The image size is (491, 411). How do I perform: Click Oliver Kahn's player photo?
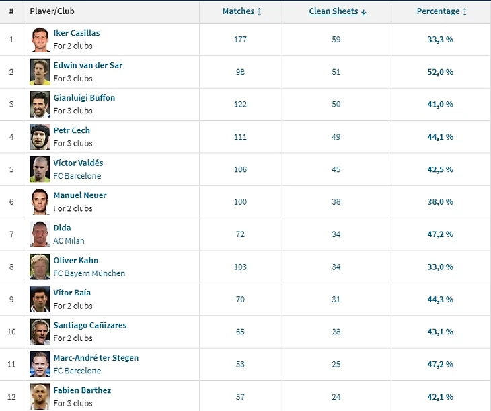tap(40, 267)
